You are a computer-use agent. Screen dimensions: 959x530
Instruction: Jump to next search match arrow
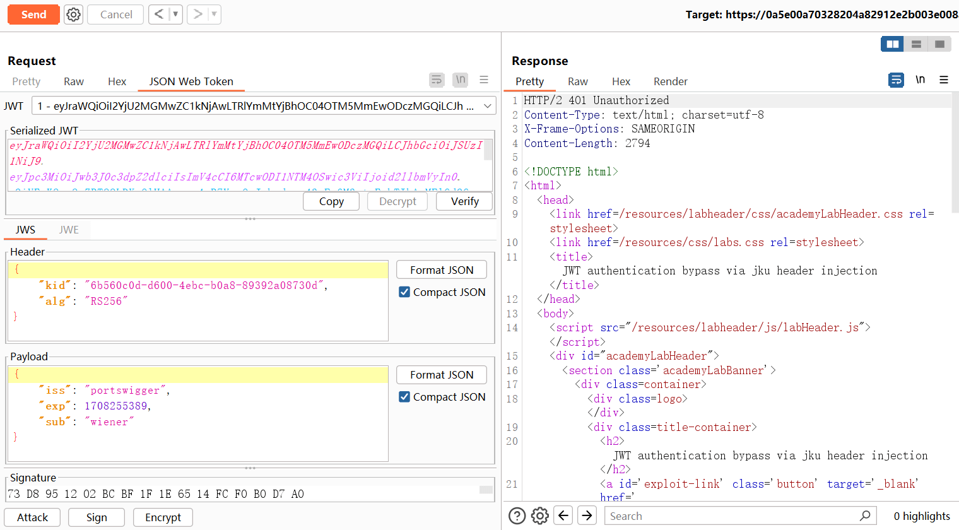point(587,516)
